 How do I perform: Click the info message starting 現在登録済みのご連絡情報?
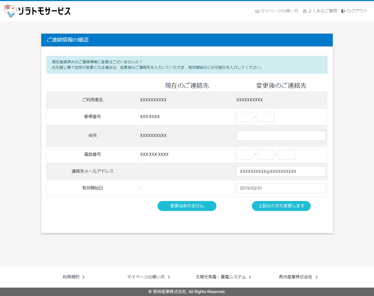(x=187, y=65)
